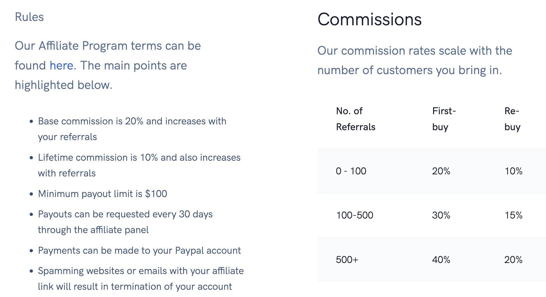Select the '500+' referrals cell

(x=347, y=260)
